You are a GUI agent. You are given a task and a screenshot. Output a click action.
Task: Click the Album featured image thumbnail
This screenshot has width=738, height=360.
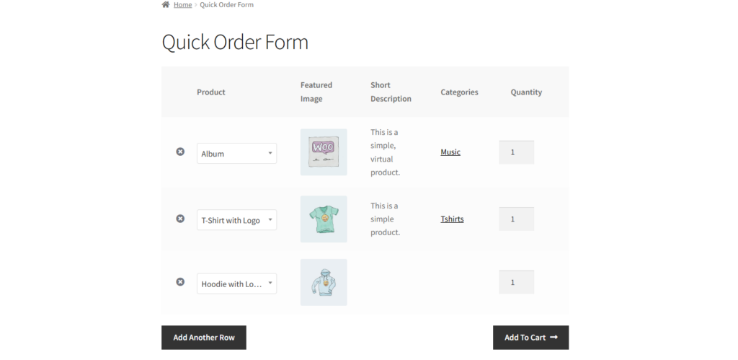pos(324,152)
